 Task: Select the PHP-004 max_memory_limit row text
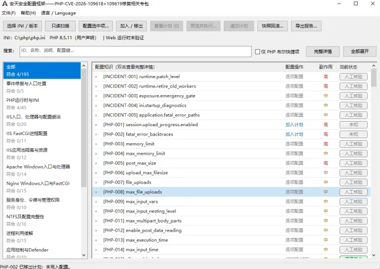pos(134,154)
